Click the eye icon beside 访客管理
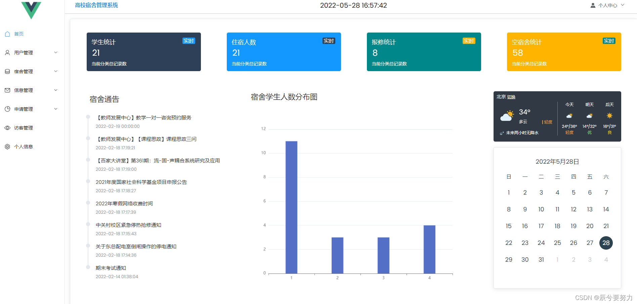The image size is (637, 304). (x=7, y=128)
